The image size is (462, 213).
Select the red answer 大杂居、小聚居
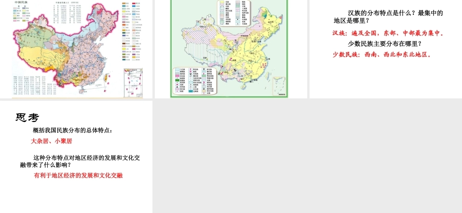point(51,141)
